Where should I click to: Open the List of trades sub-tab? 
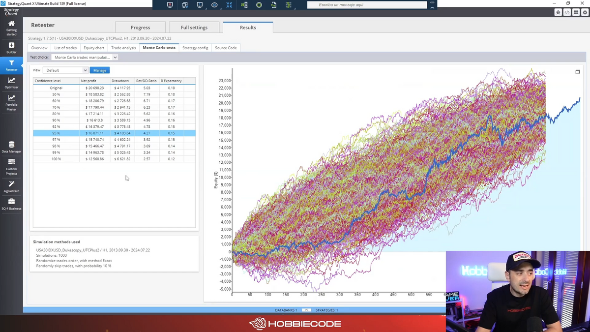click(x=65, y=48)
